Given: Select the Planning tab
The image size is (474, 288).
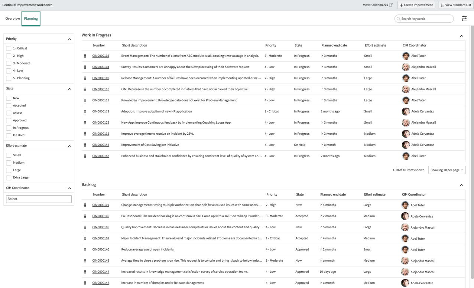Looking at the screenshot, I should pyautogui.click(x=31, y=19).
